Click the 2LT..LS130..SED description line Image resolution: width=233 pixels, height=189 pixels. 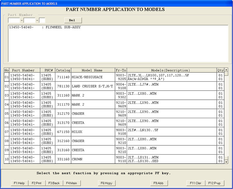click(143, 161)
